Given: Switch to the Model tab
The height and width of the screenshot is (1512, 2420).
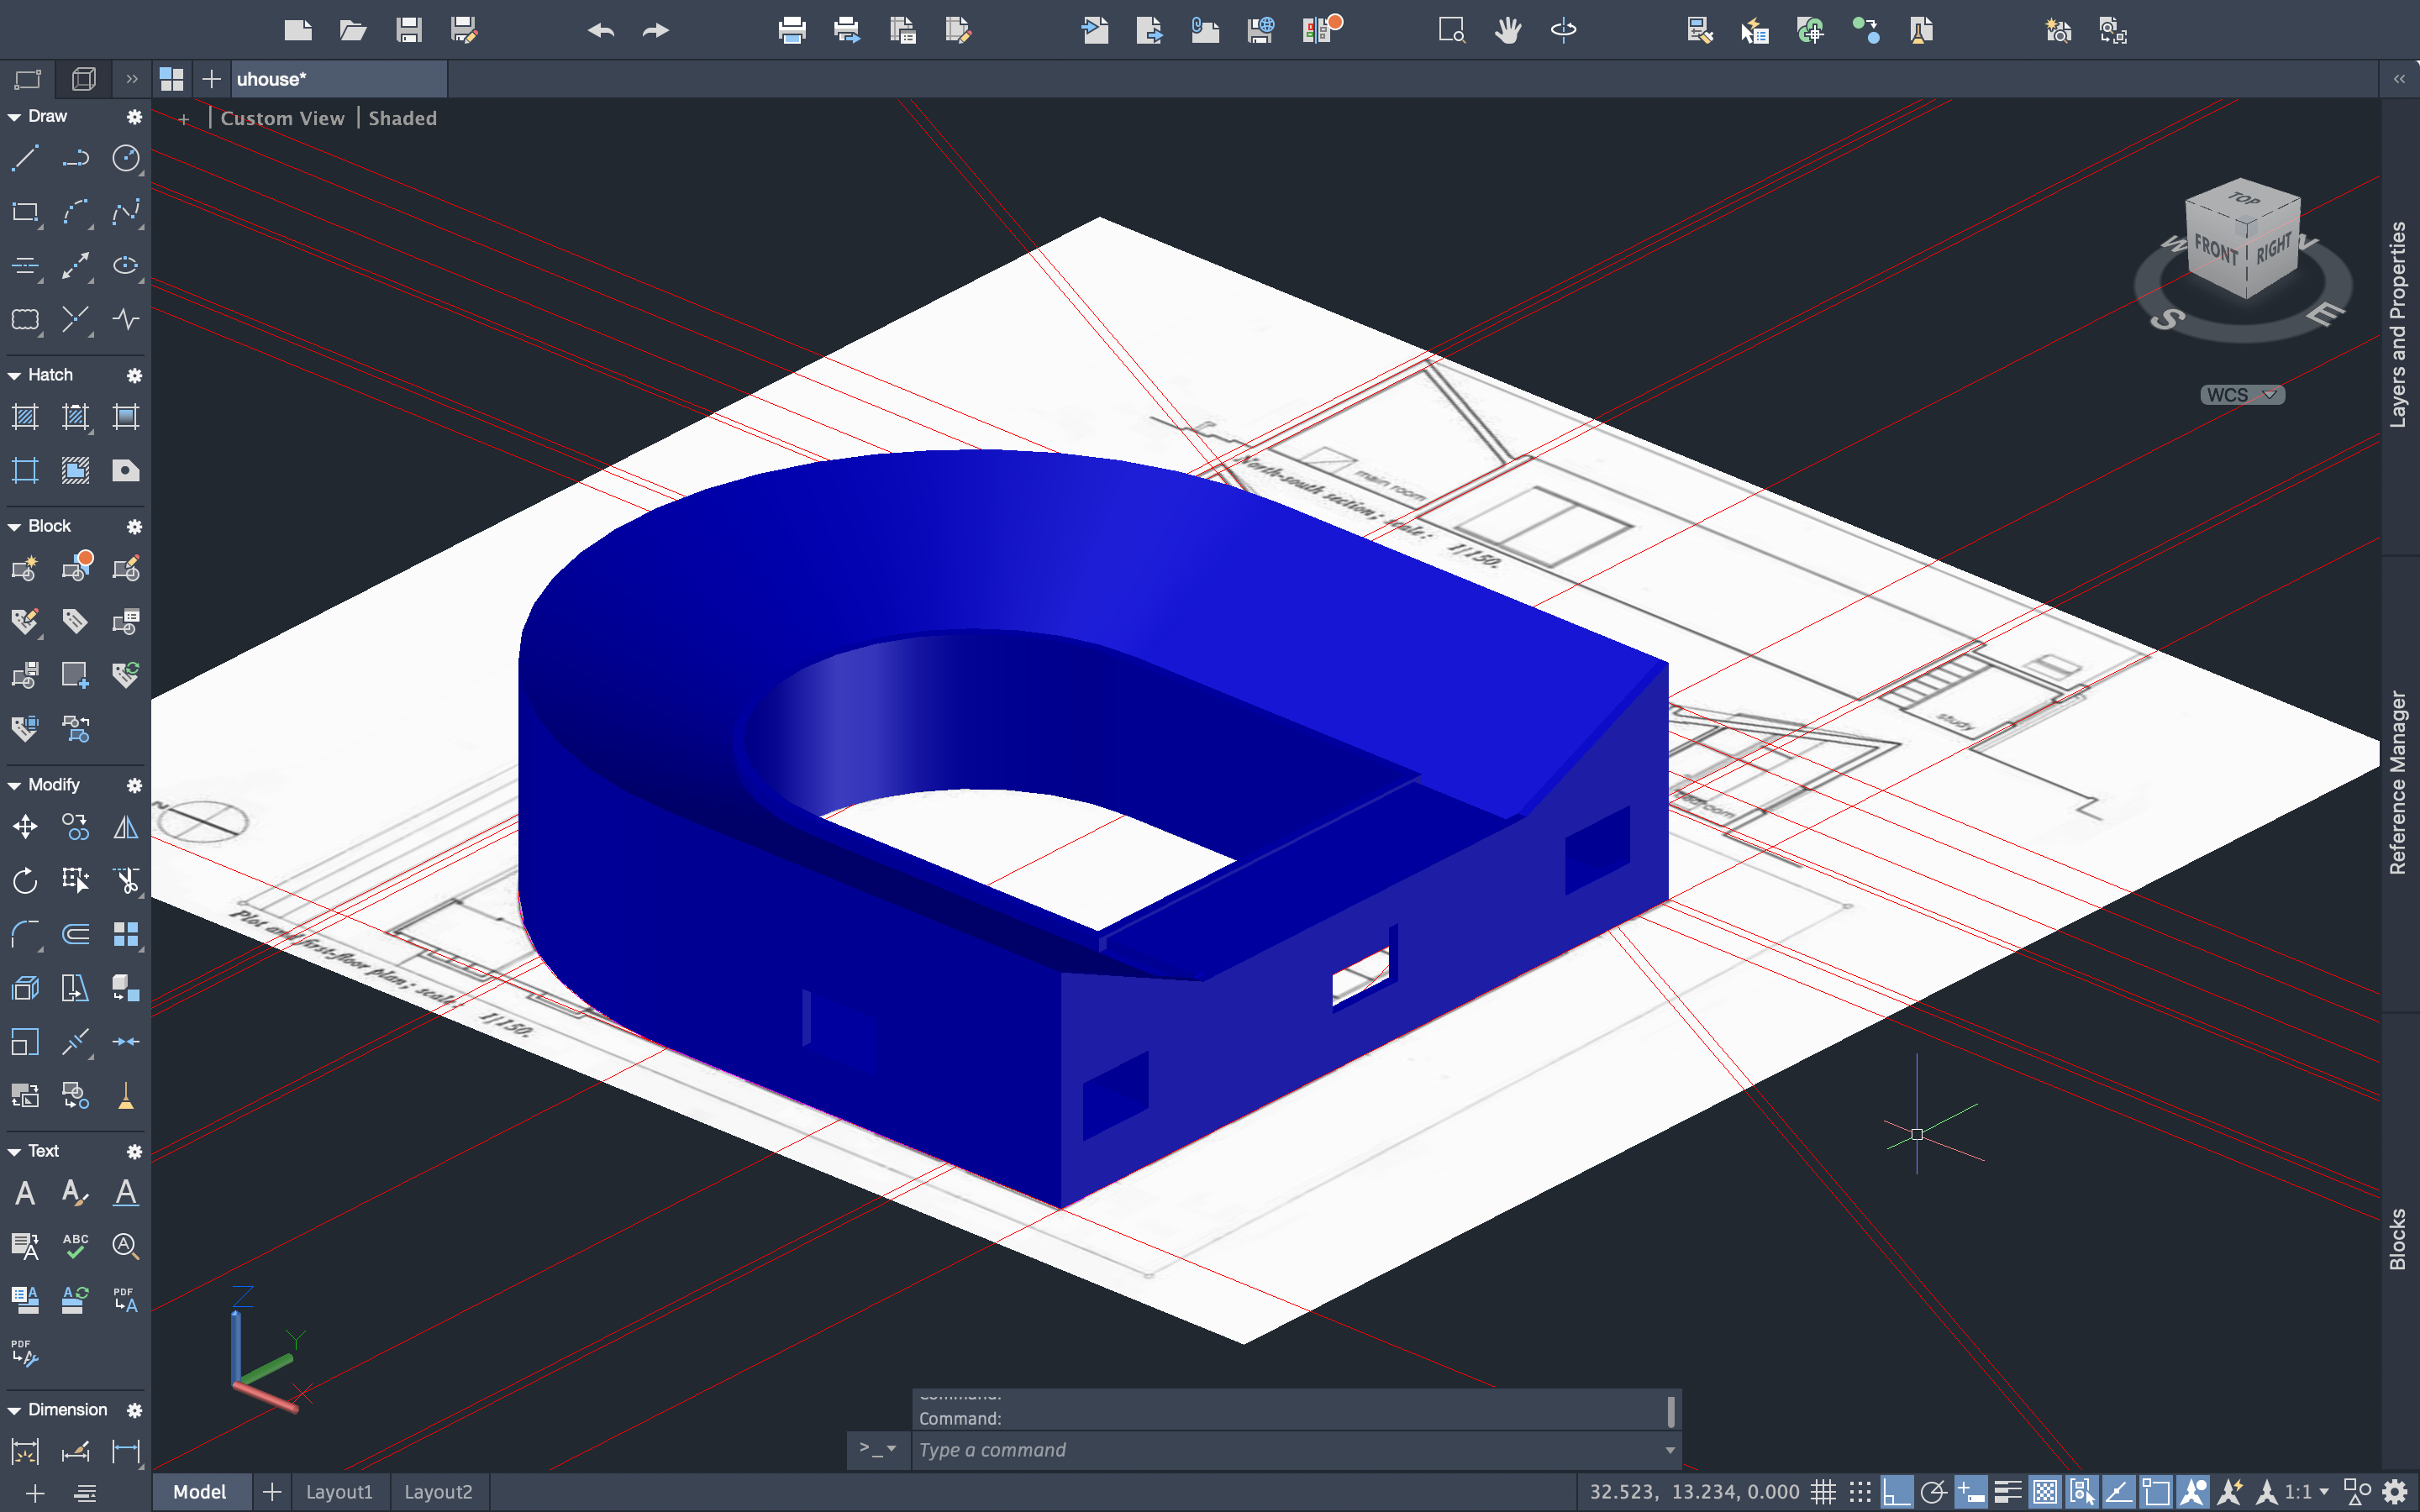Looking at the screenshot, I should click(200, 1492).
